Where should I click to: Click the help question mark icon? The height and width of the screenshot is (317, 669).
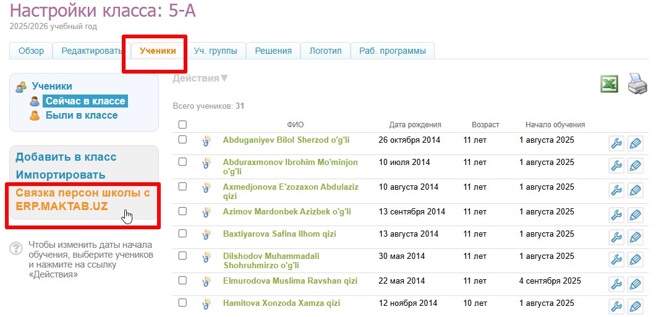(16, 249)
